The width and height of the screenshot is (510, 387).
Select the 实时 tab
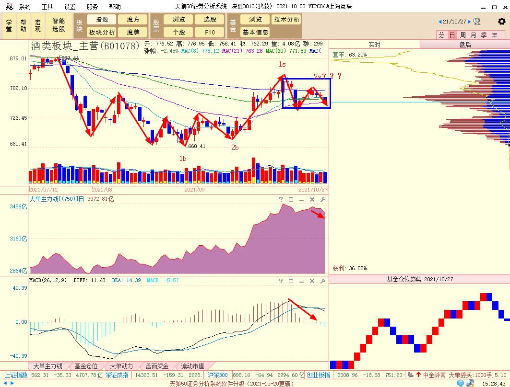click(374, 45)
